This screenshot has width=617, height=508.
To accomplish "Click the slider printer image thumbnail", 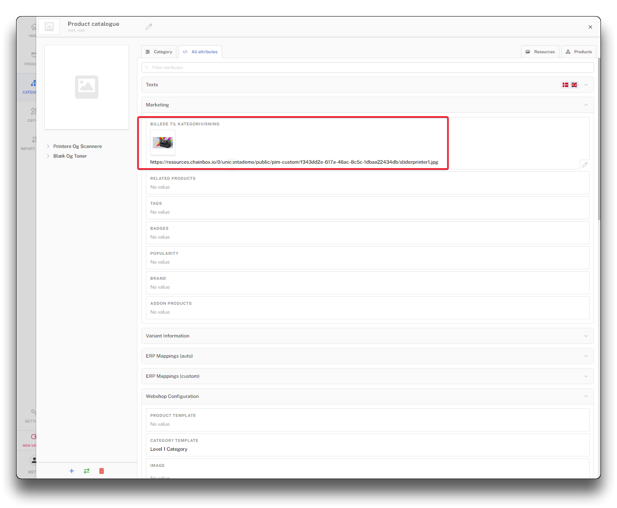I will (x=163, y=142).
